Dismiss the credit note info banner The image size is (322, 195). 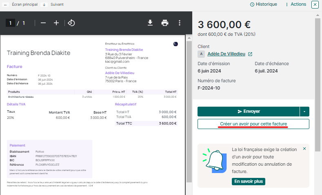click(304, 149)
